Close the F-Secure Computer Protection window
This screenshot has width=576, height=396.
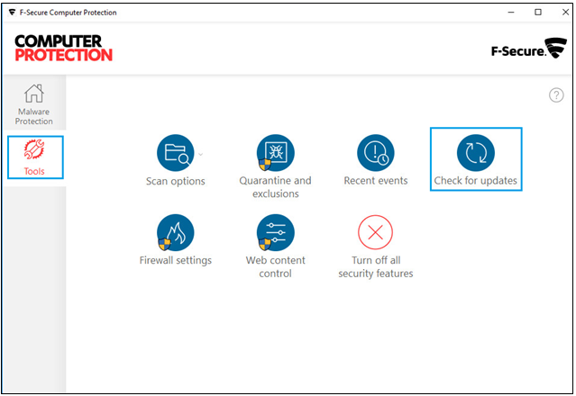click(565, 13)
